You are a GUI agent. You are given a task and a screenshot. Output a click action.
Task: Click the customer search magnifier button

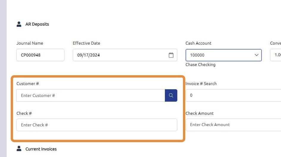point(171,95)
